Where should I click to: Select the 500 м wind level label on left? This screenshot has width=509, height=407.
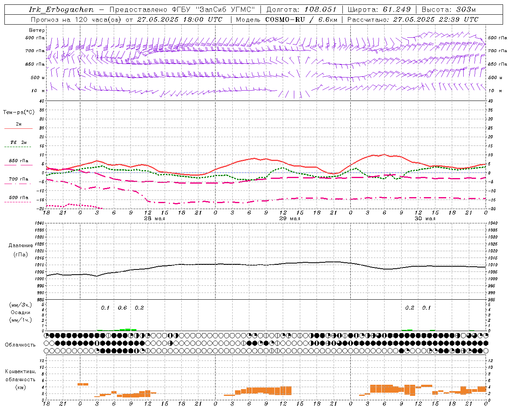(x=38, y=78)
